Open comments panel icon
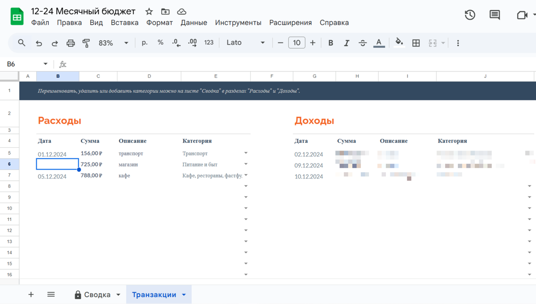 (x=495, y=15)
